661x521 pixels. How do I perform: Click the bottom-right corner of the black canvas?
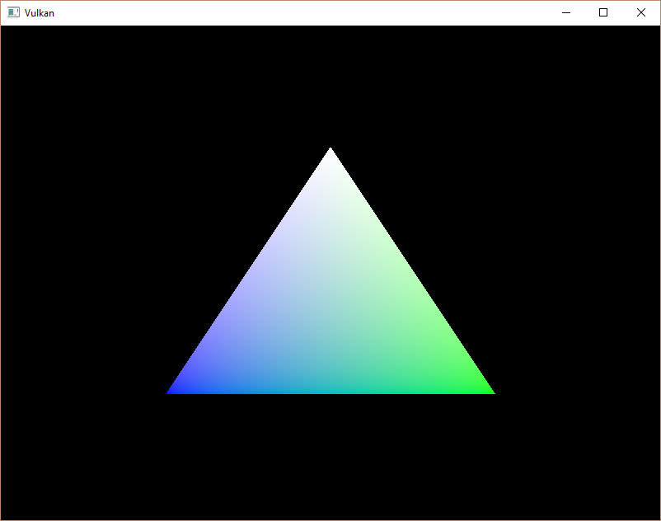coord(656,516)
